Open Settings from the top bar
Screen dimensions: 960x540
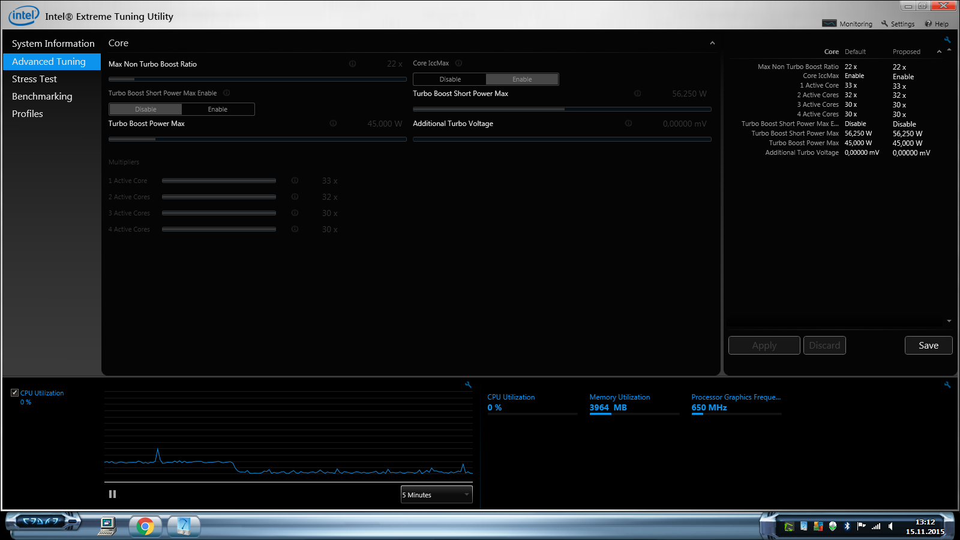tap(898, 24)
